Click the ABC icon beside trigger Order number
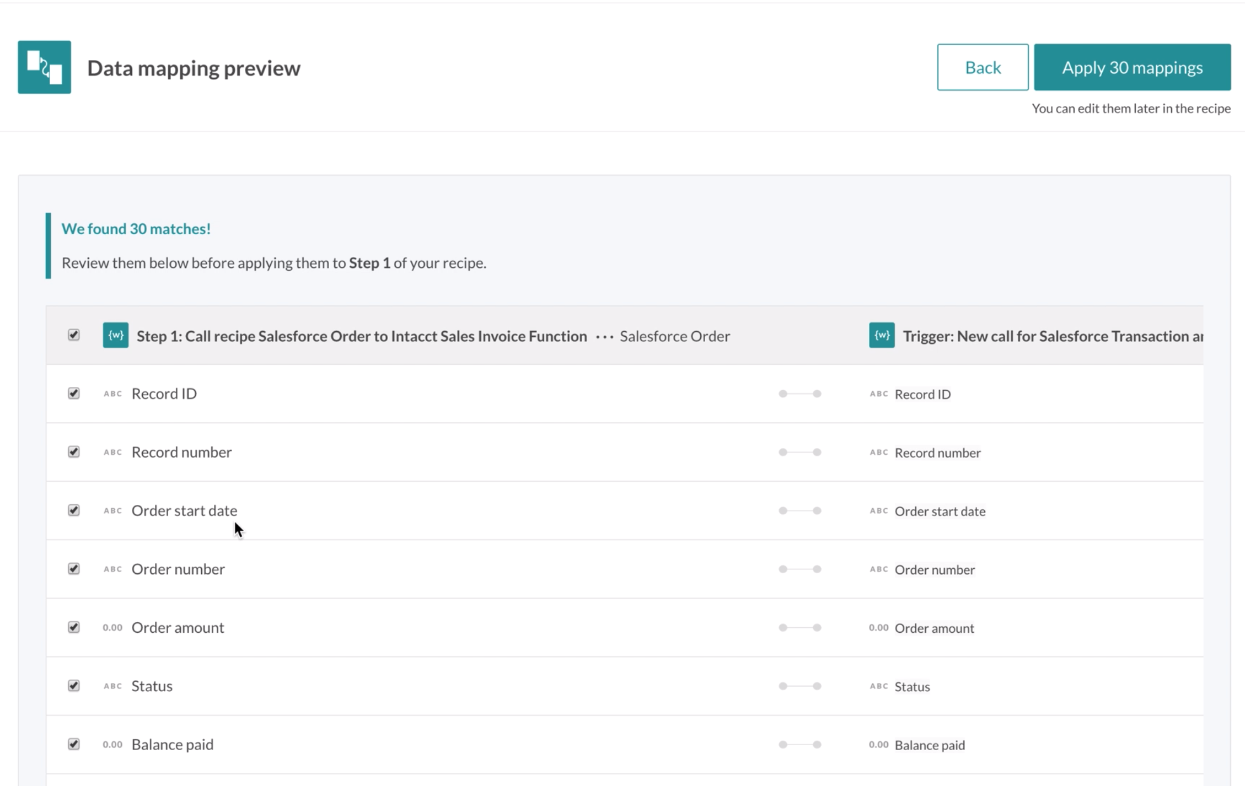Viewport: 1245px width, 786px height. pos(879,569)
